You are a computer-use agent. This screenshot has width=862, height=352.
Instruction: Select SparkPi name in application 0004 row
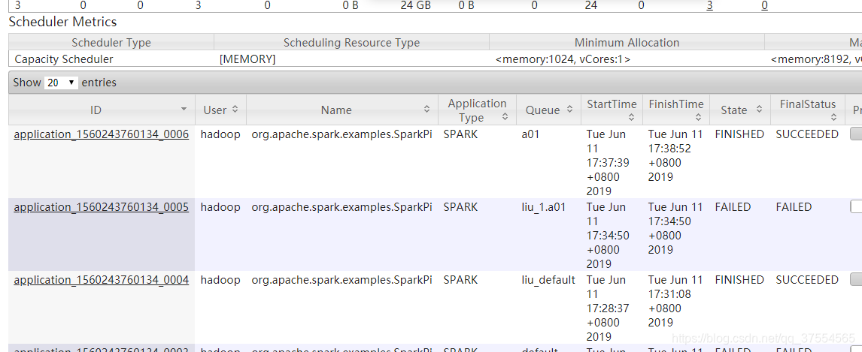pos(342,280)
